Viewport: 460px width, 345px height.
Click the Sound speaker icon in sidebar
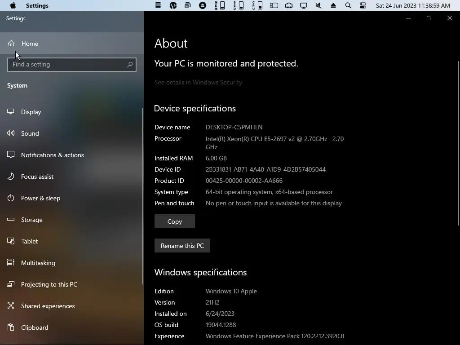pos(11,133)
